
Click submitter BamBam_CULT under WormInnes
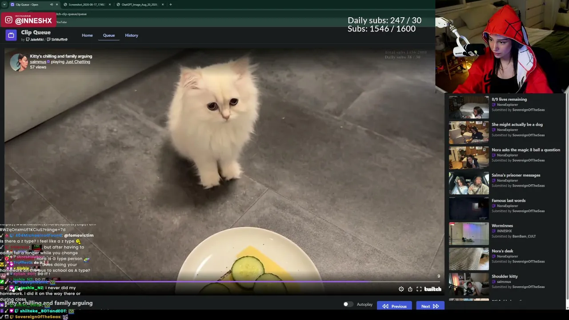[x=524, y=236]
